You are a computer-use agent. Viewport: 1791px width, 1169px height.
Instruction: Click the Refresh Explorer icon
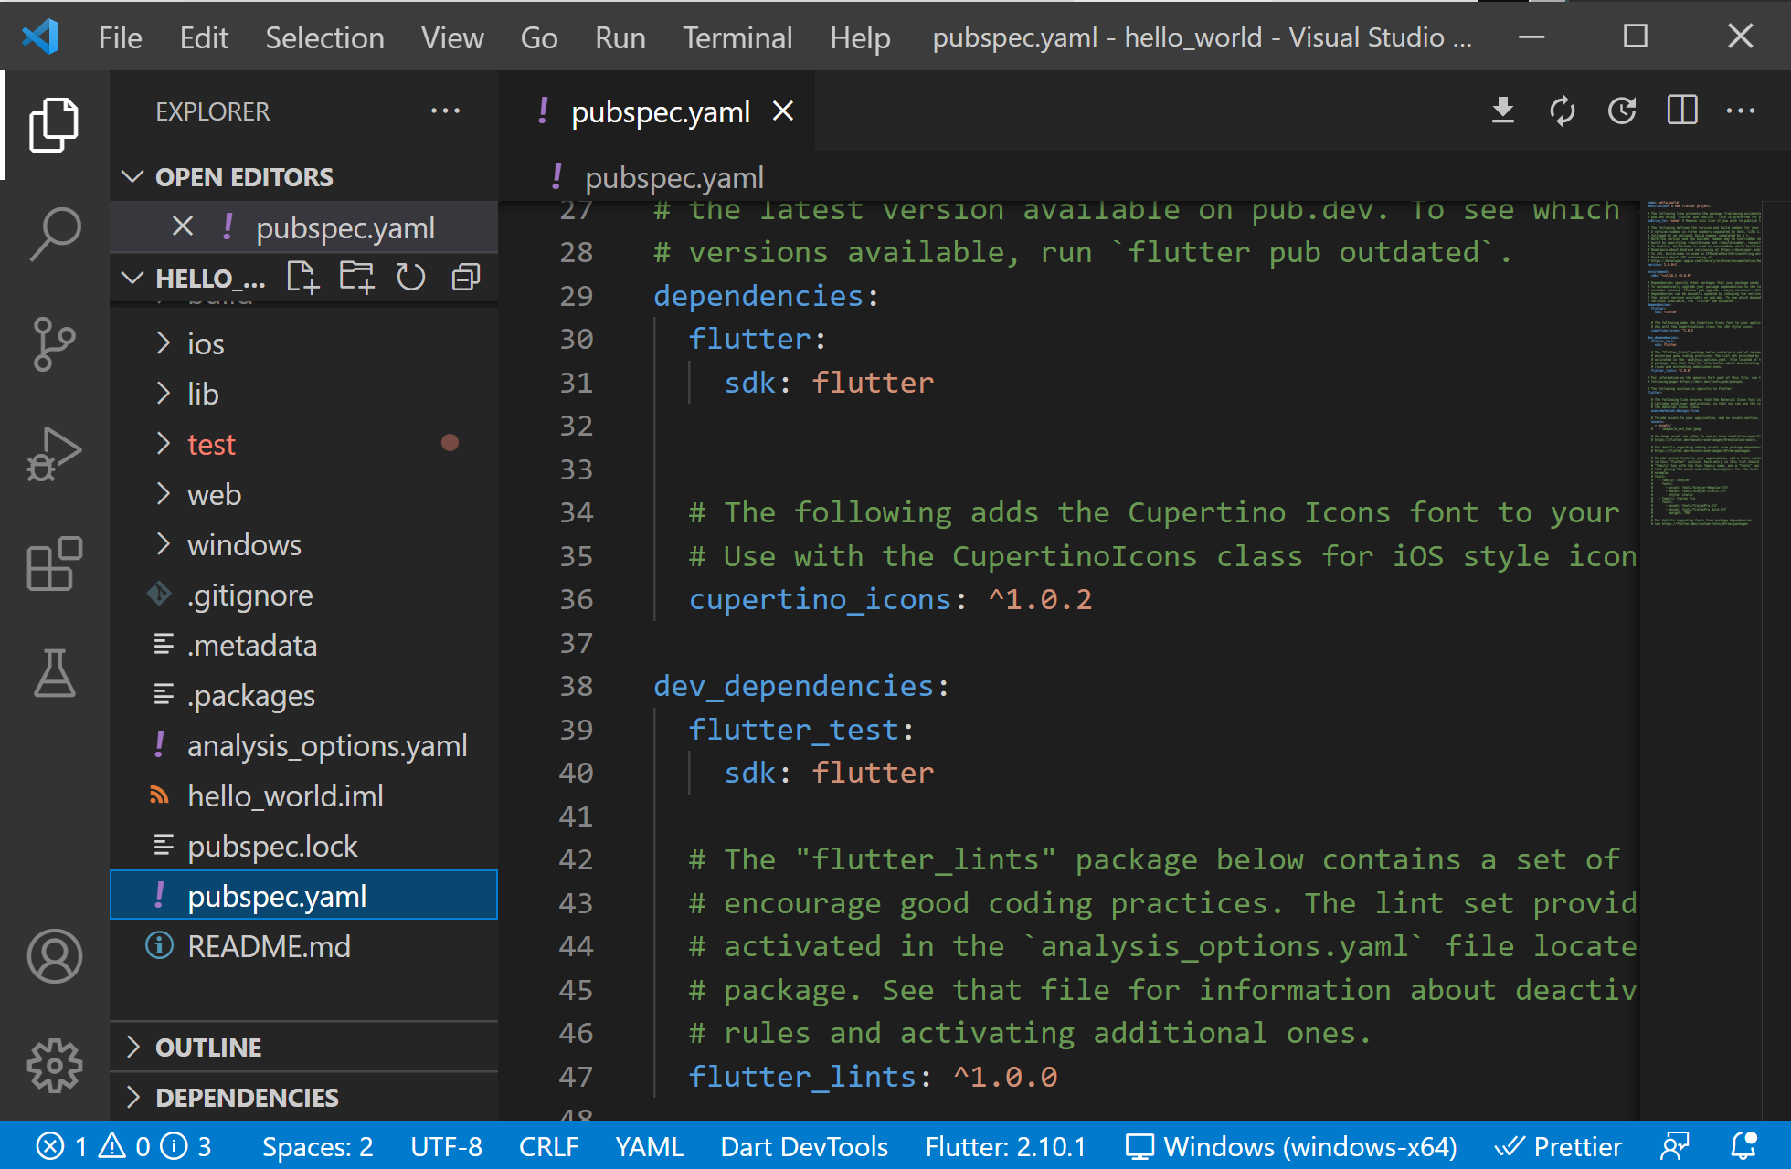410,278
